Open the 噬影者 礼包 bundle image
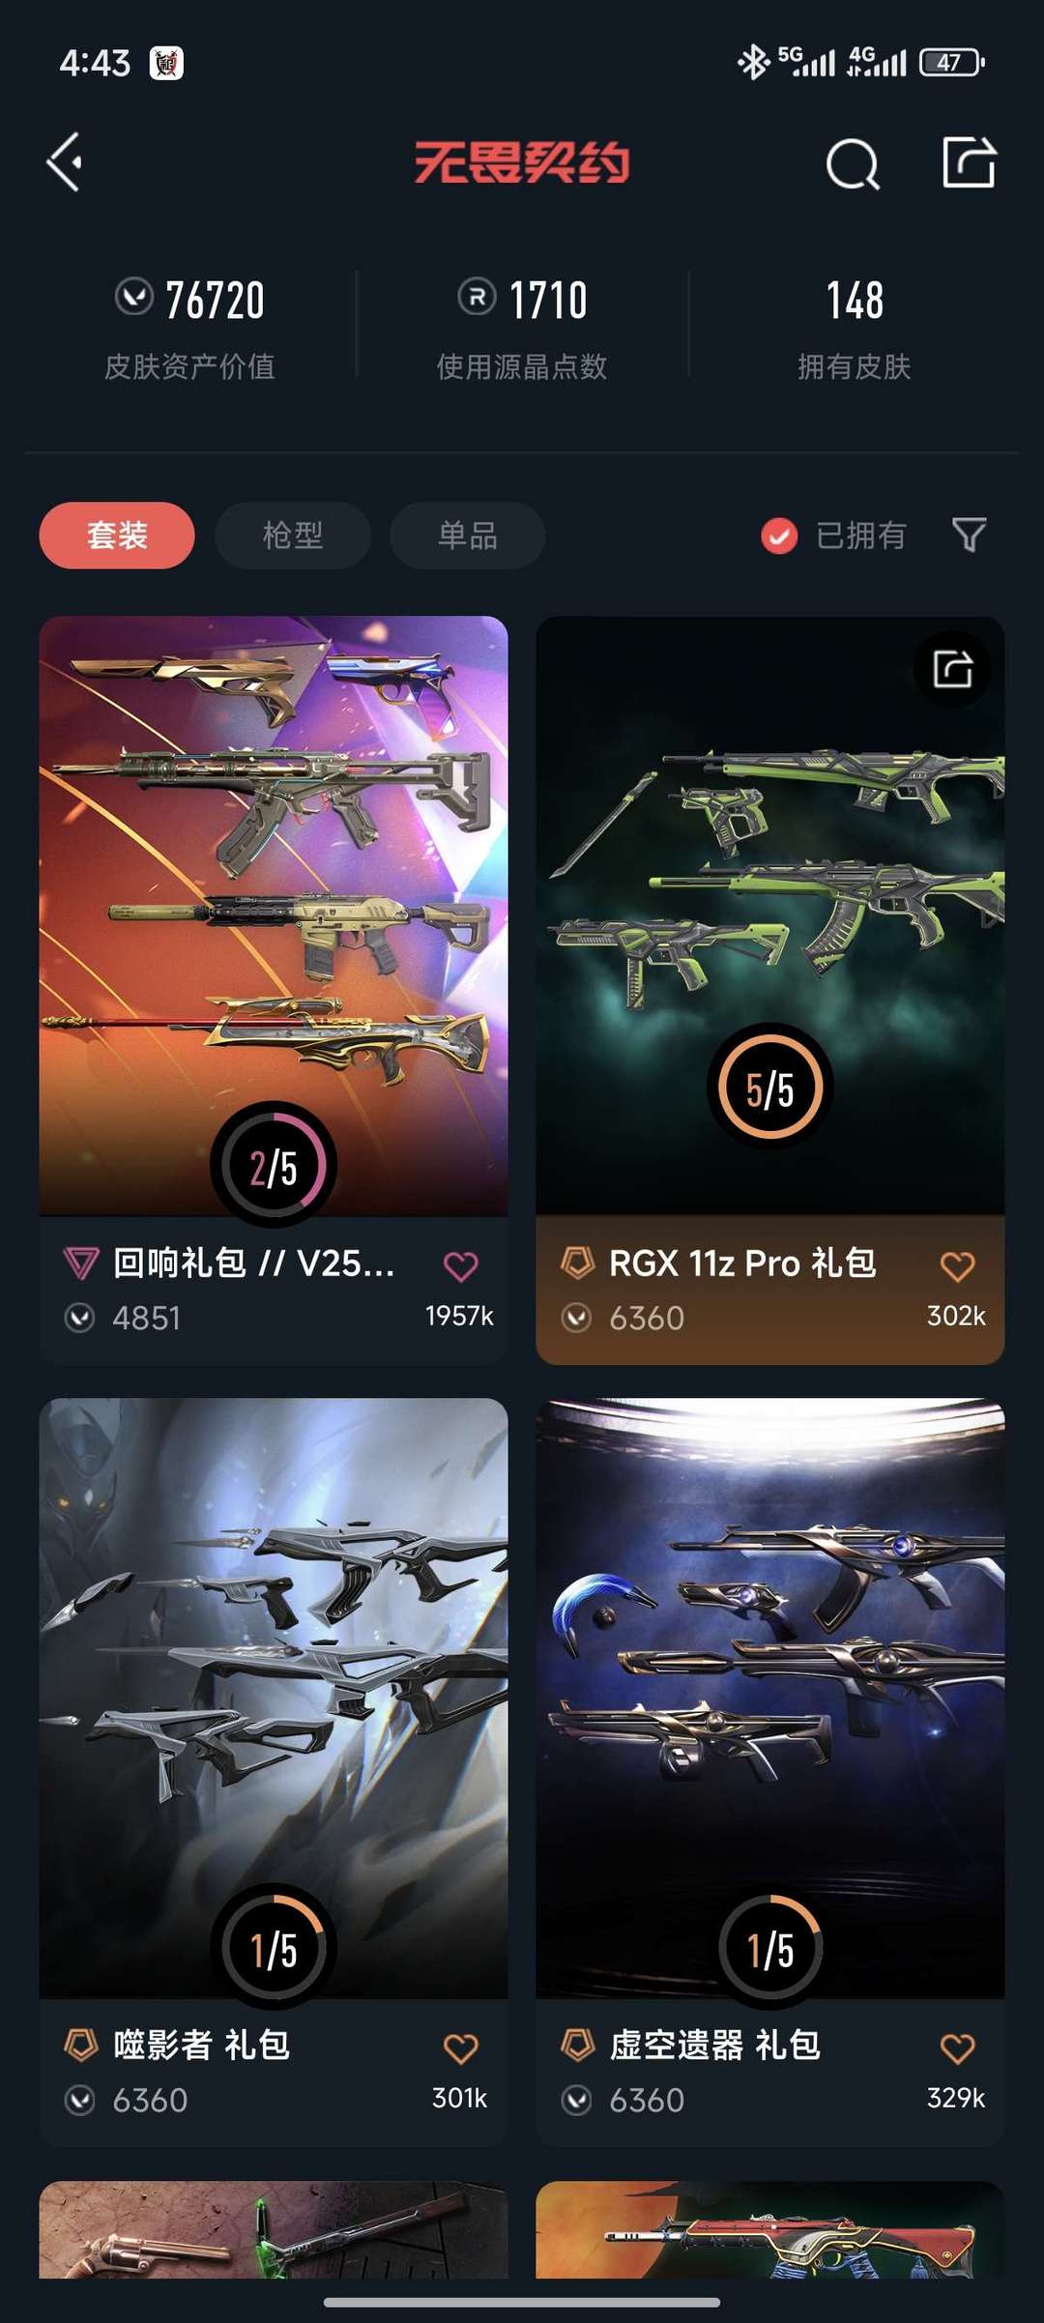1044x2323 pixels. click(x=274, y=1698)
